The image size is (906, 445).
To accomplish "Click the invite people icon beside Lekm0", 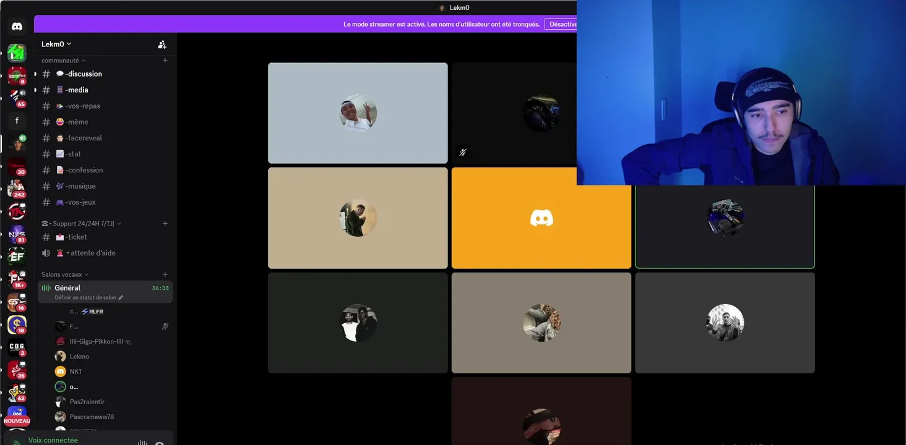I will point(162,44).
